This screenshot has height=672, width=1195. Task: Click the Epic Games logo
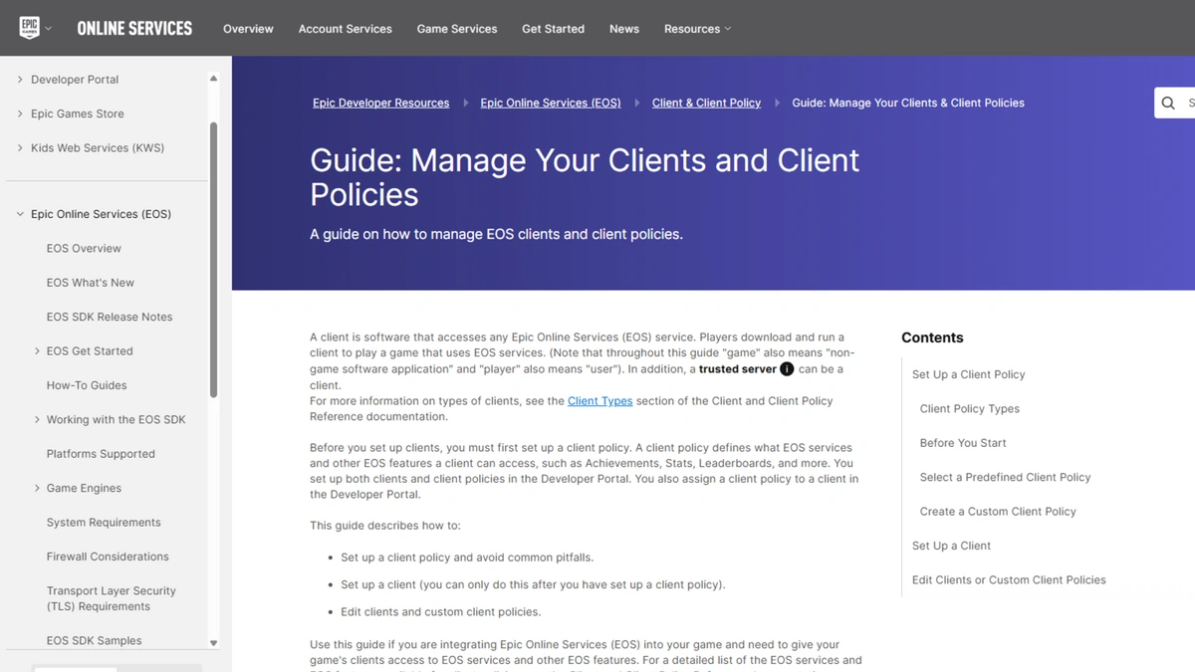[30, 28]
